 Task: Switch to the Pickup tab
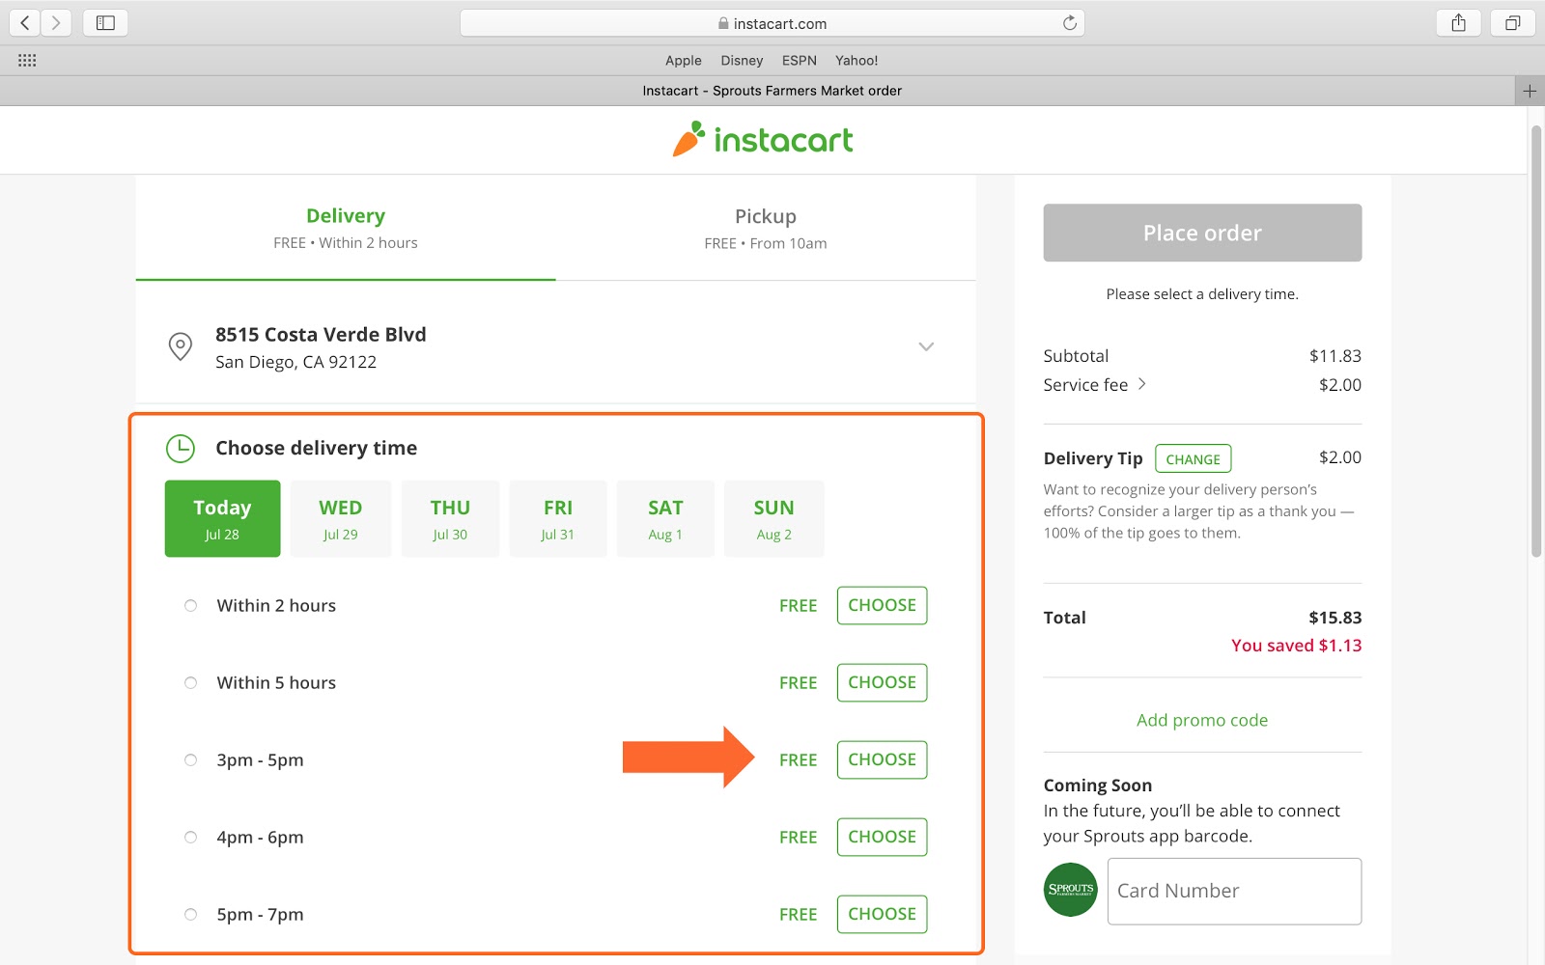[x=766, y=229]
